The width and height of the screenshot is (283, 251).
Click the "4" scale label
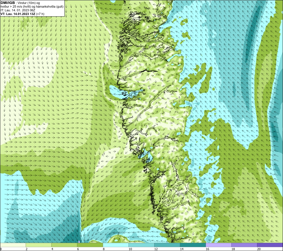click(52, 249)
